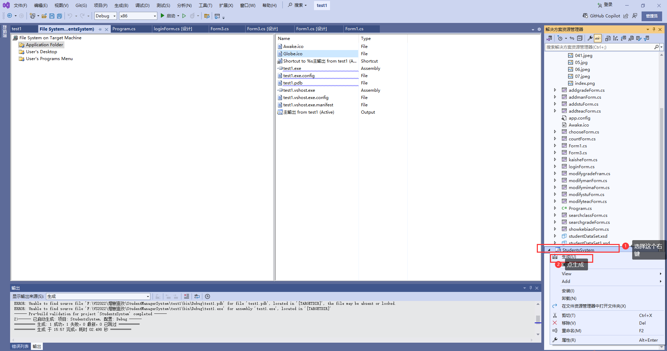Open the Add submenu arrow in context menu

pos(660,281)
